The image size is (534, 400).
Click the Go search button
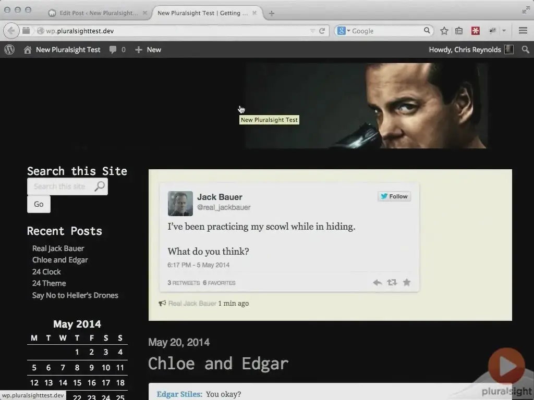click(x=39, y=204)
